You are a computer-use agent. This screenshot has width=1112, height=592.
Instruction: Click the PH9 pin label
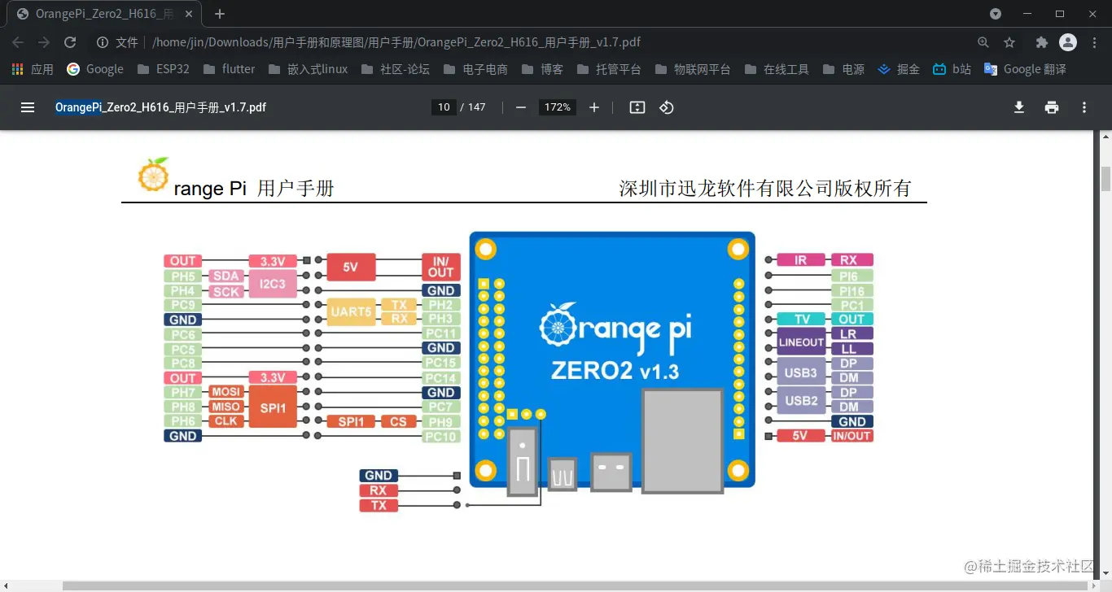tap(440, 422)
